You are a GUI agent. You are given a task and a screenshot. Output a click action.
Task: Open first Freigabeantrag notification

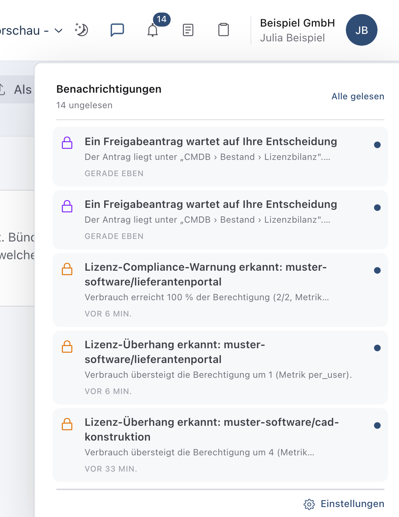pos(220,157)
